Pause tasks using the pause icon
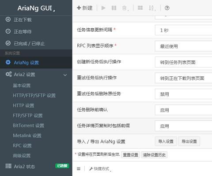The width and height of the screenshot is (212, 176). point(114,8)
